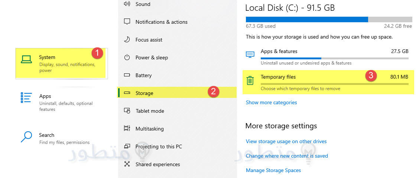The width and height of the screenshot is (419, 178).
Task: Click the Tablet mode icon
Action: (127, 111)
